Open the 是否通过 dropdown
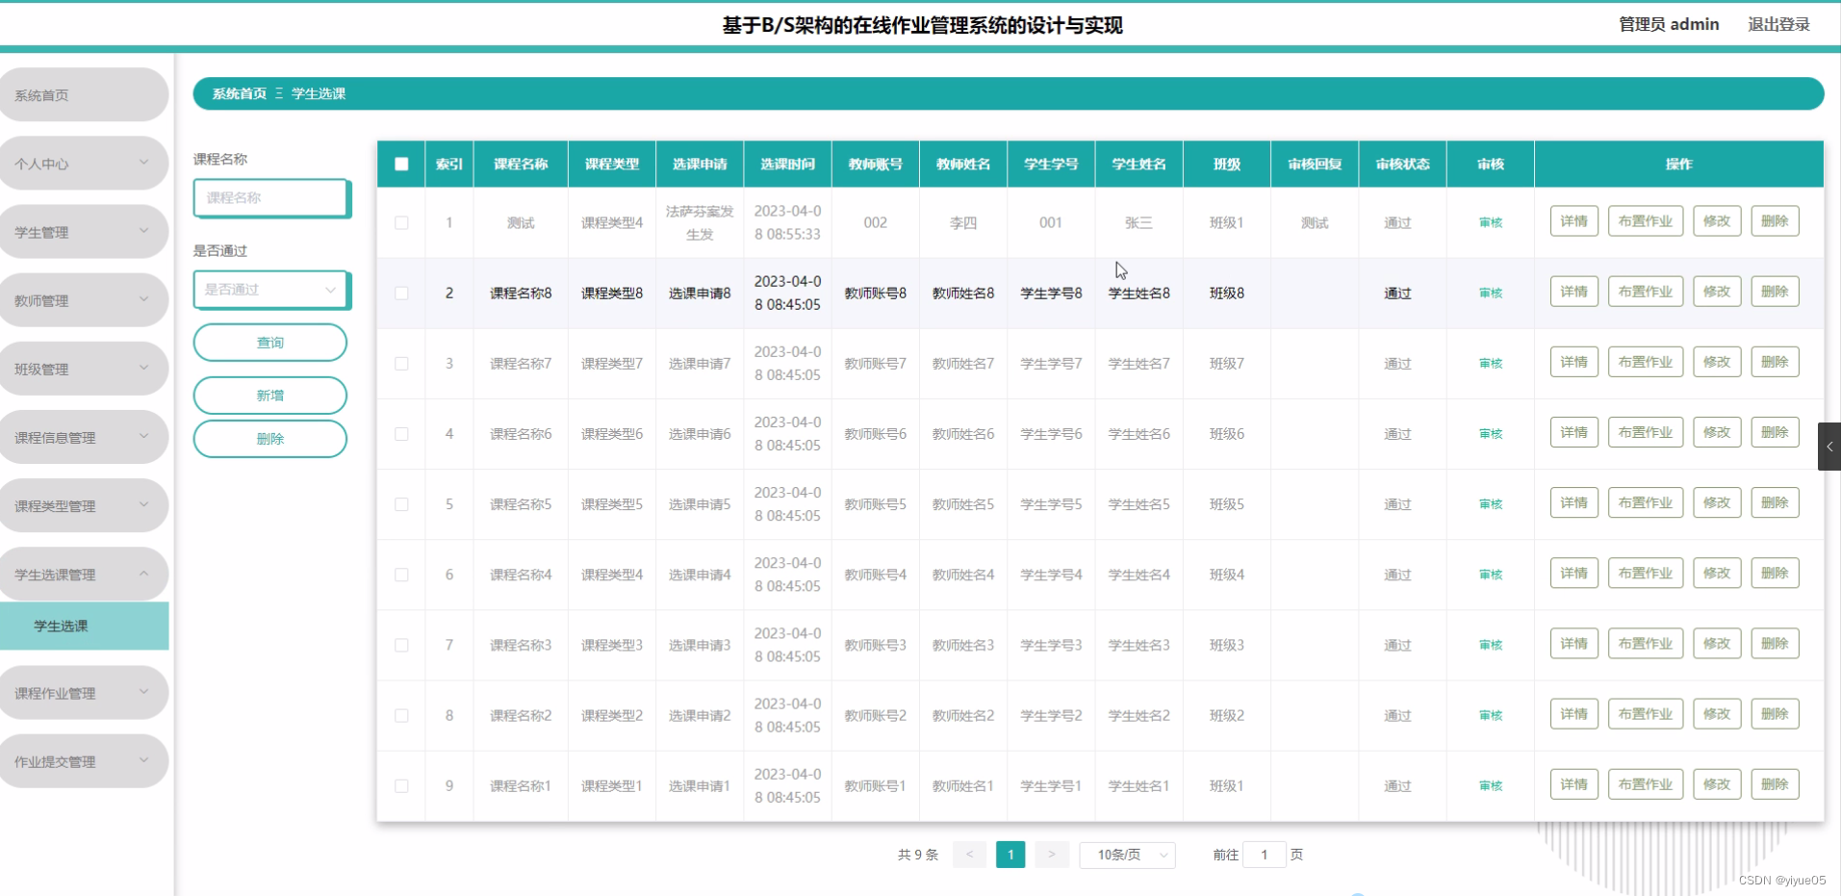The width and height of the screenshot is (1841, 896). [x=270, y=290]
